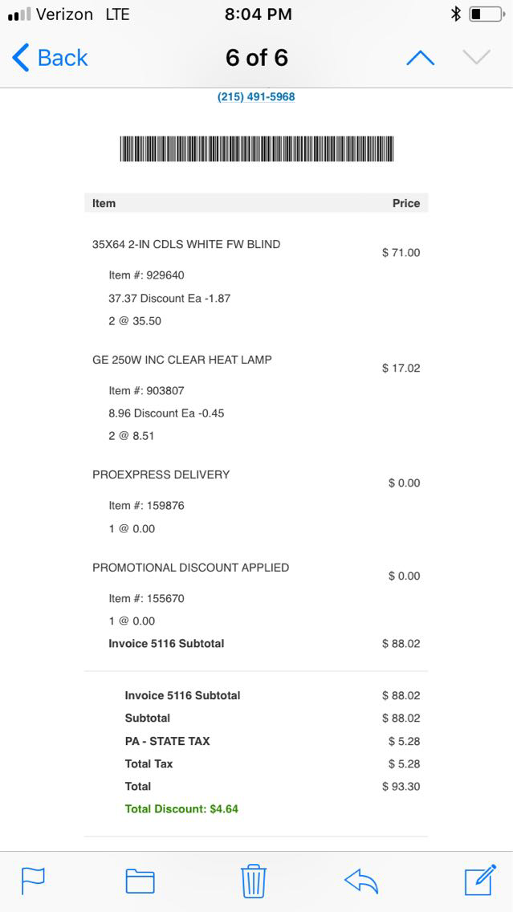The height and width of the screenshot is (912, 513).
Task: Tap the Price column header
Action: [x=405, y=203]
